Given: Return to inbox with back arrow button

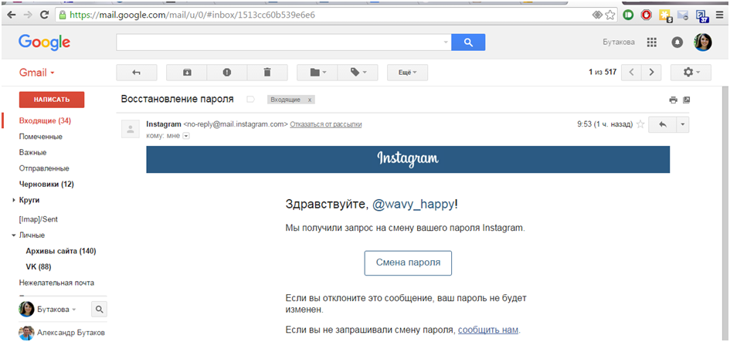Looking at the screenshot, I should coord(137,73).
